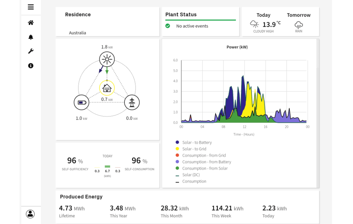This screenshot has width=353, height=224.
Task: Click the rain weather icon under Tomorrow
Action: click(x=298, y=25)
